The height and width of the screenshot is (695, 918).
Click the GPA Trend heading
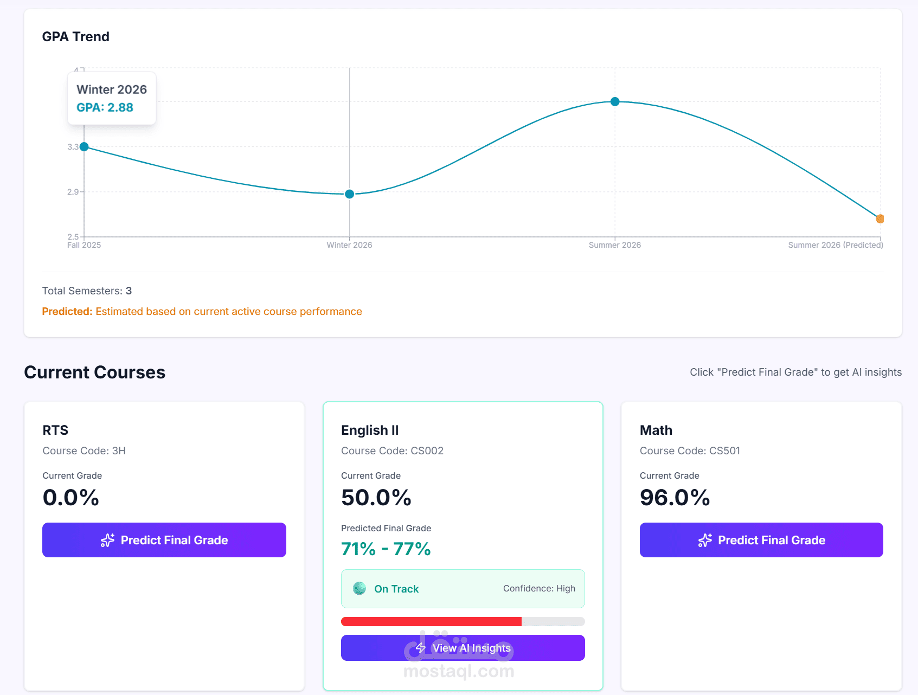(76, 36)
